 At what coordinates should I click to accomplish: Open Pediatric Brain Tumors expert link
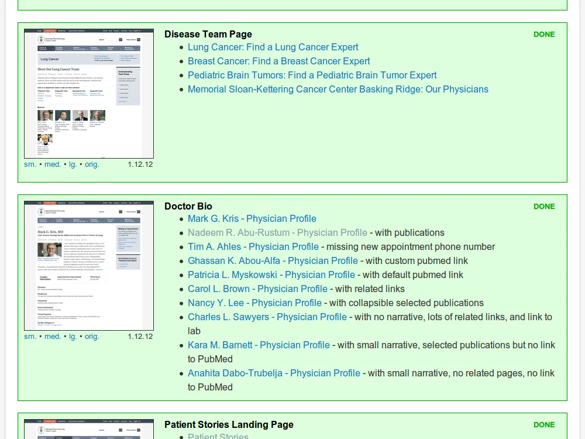pyautogui.click(x=312, y=75)
